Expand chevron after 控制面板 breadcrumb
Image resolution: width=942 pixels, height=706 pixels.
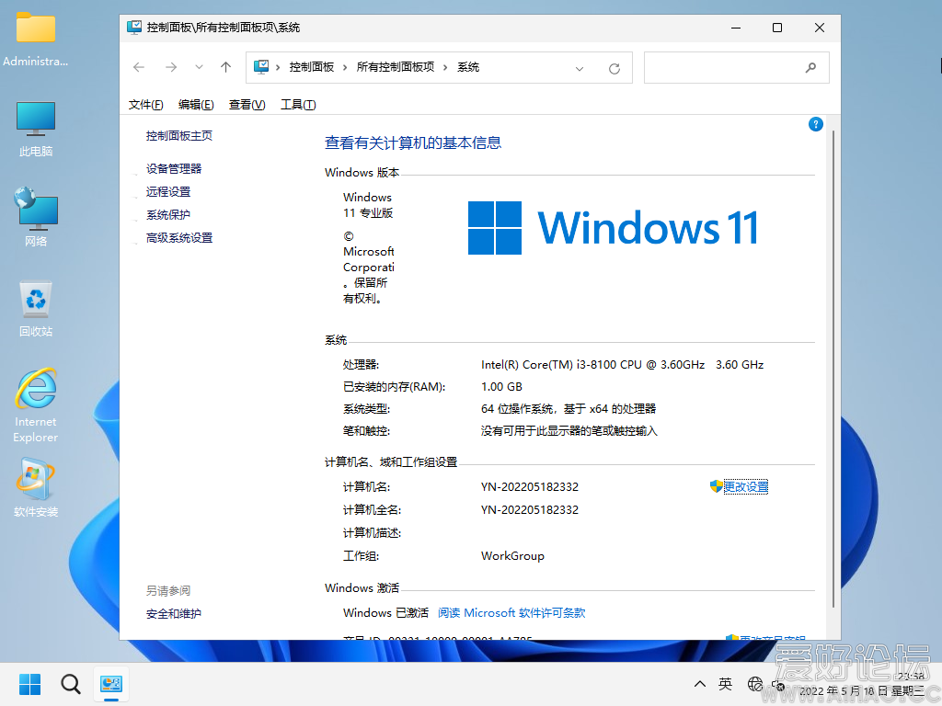pyautogui.click(x=345, y=67)
